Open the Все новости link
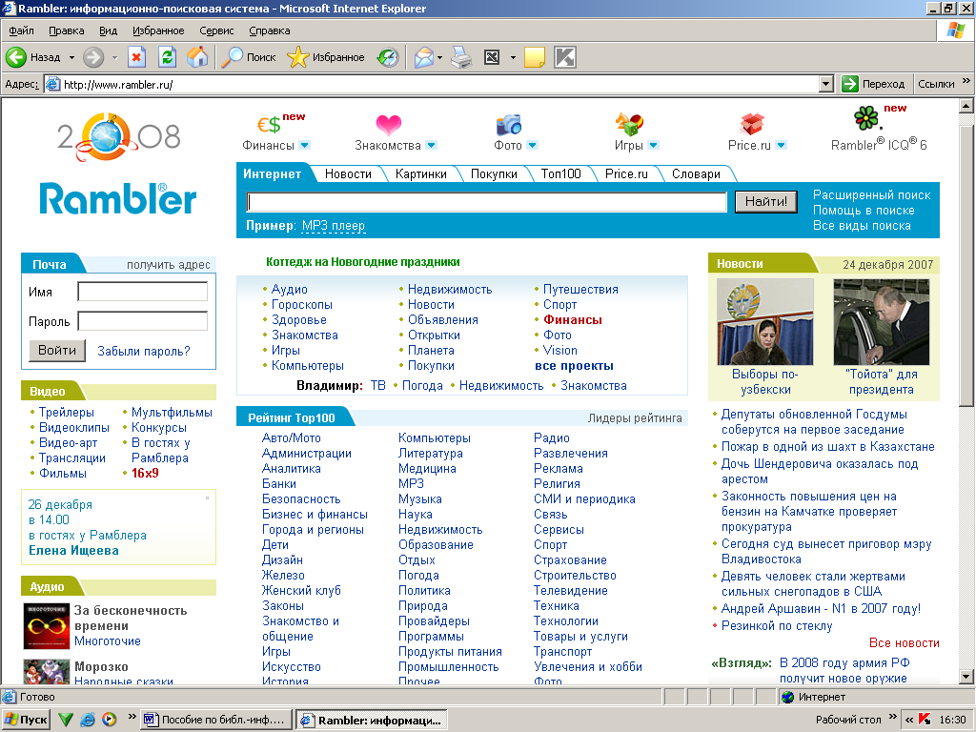Image resolution: width=976 pixels, height=732 pixels. pos(905,643)
